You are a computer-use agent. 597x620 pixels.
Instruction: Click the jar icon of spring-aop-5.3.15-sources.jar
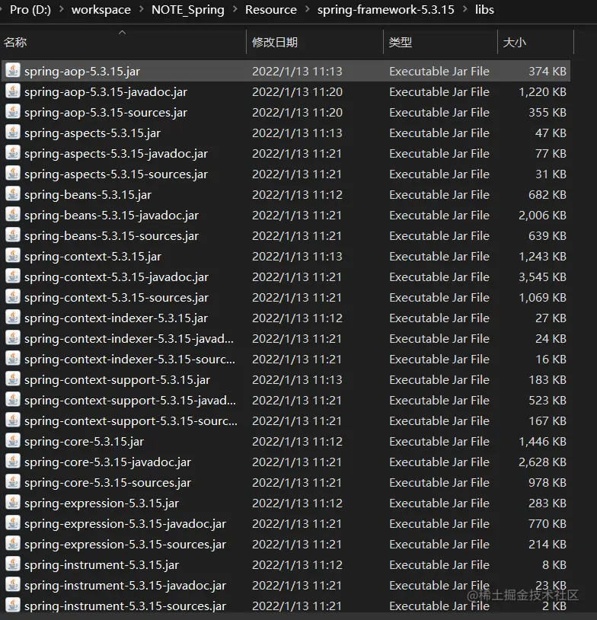click(x=13, y=112)
